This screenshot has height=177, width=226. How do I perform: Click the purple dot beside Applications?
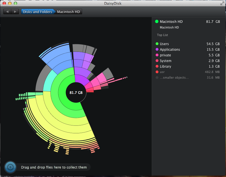tap(157, 49)
